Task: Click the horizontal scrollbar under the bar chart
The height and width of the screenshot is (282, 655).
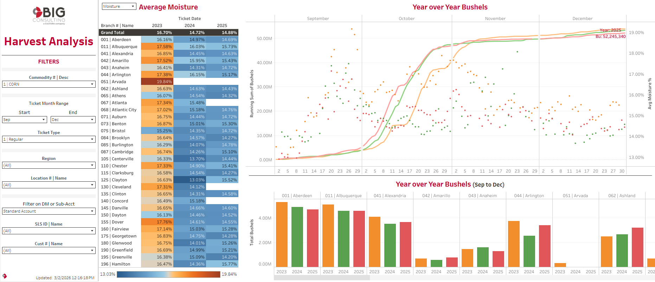Action: (x=322, y=278)
